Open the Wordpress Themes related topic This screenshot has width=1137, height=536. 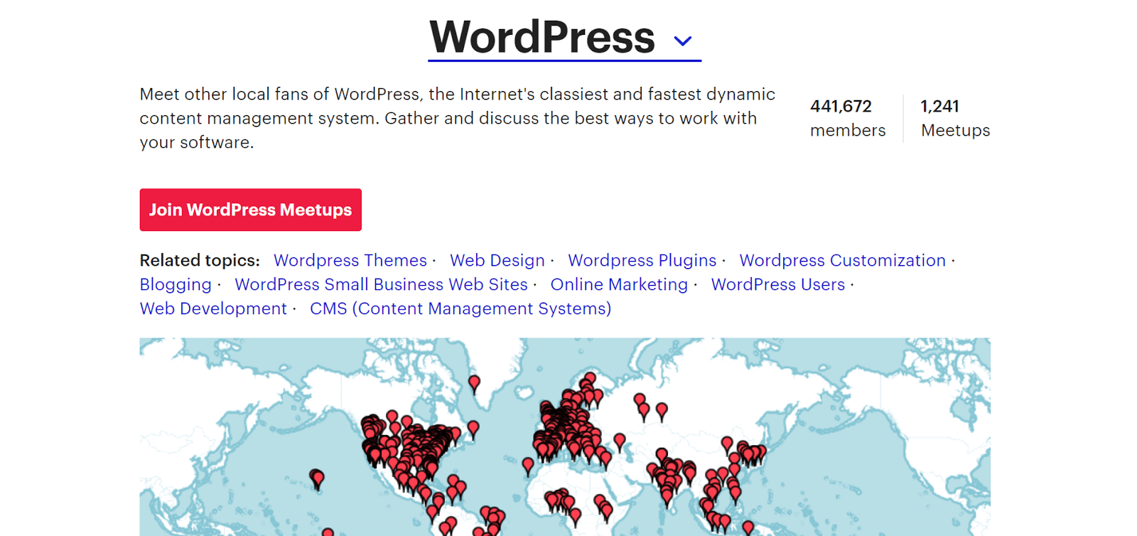(350, 261)
